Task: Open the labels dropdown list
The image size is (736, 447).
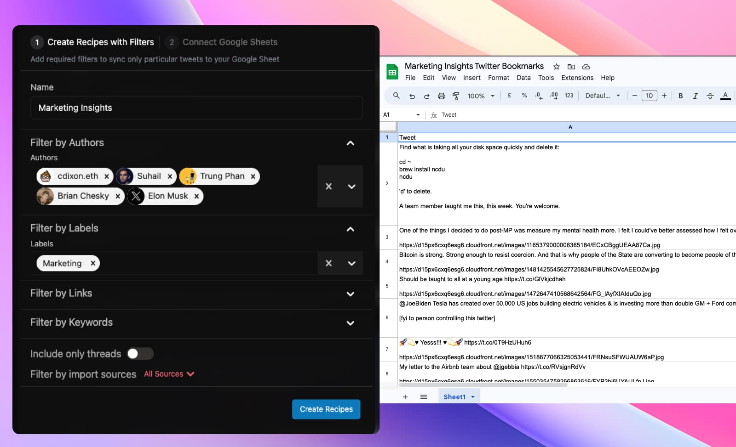Action: tap(351, 263)
